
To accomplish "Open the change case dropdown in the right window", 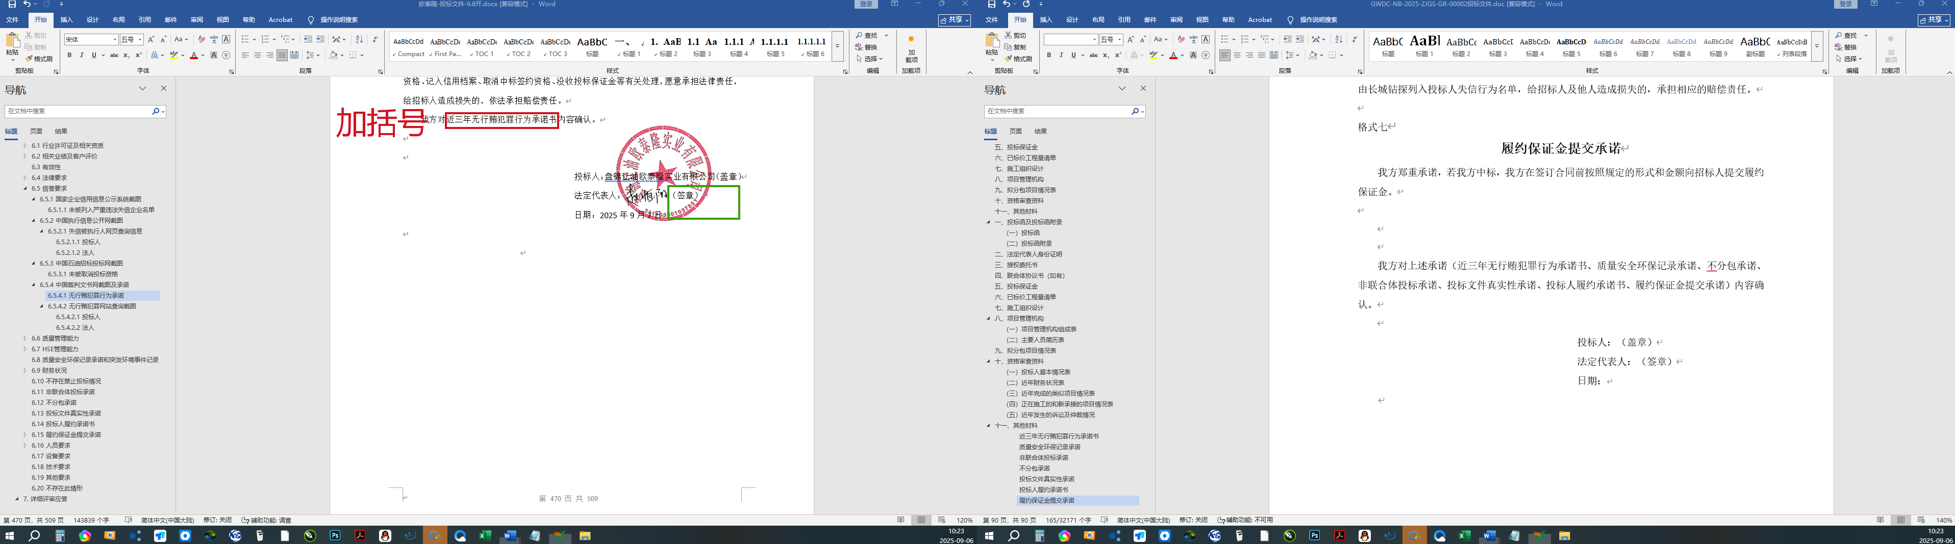I will click(x=1161, y=39).
